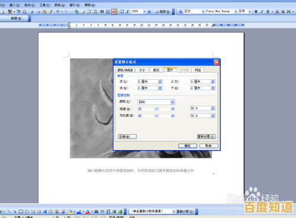Open the 正文 style dropdown
Image resolution: width=296 pixels, height=218 pixels.
pos(203,11)
